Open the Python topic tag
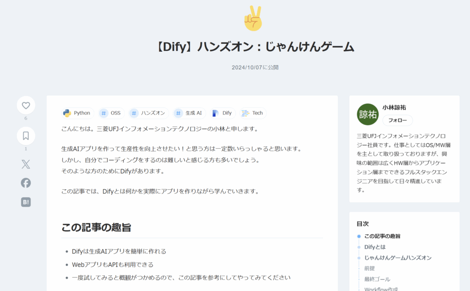 point(78,113)
